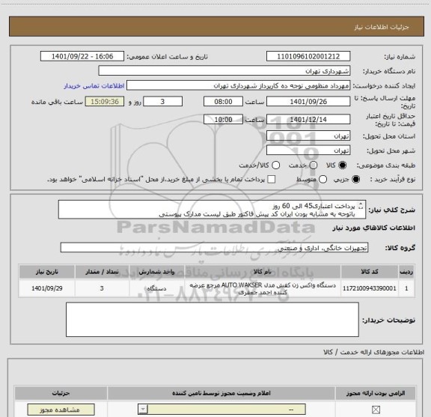The height and width of the screenshot is (417, 431).
Task: Click the شرح کلی نیاز description box
Action: [x=212, y=210]
